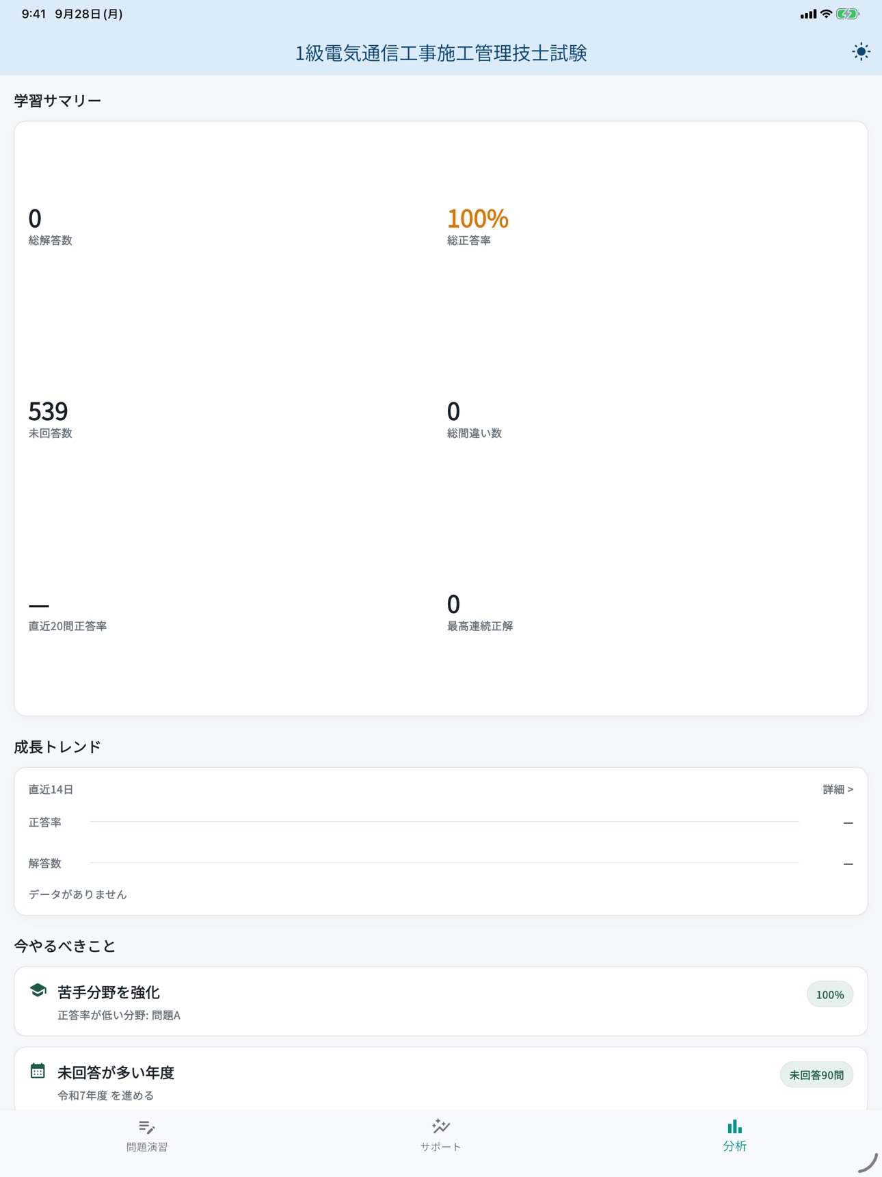Switch to the サポート tab

point(441,1136)
